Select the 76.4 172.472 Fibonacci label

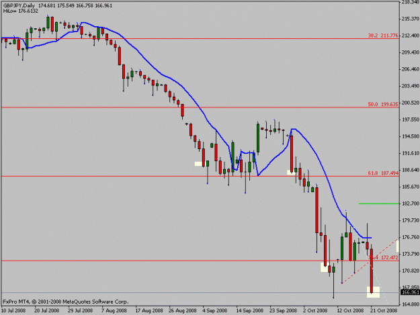point(383,257)
